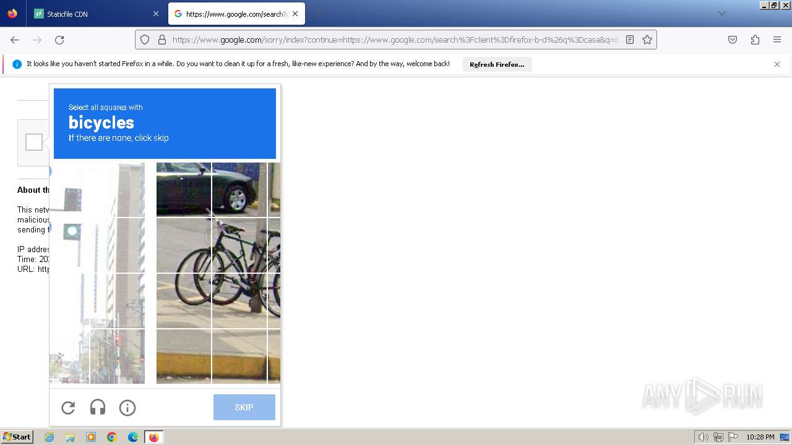Save page to Pocket

coord(733,40)
